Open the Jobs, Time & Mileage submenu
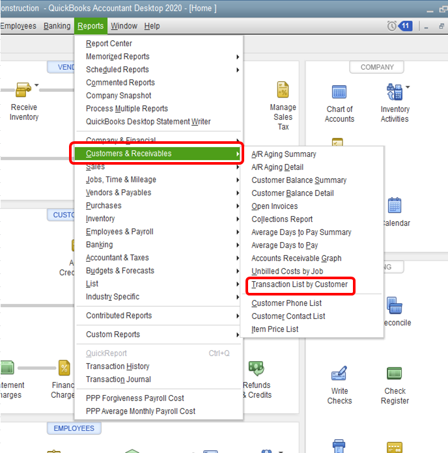The image size is (448, 453). coord(158,180)
